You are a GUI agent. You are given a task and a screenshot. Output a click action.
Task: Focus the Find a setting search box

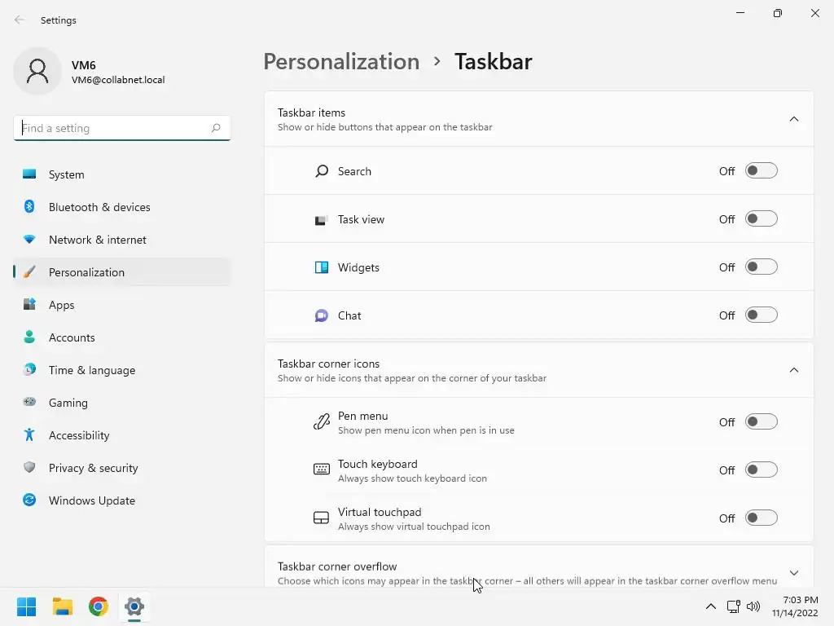122,128
